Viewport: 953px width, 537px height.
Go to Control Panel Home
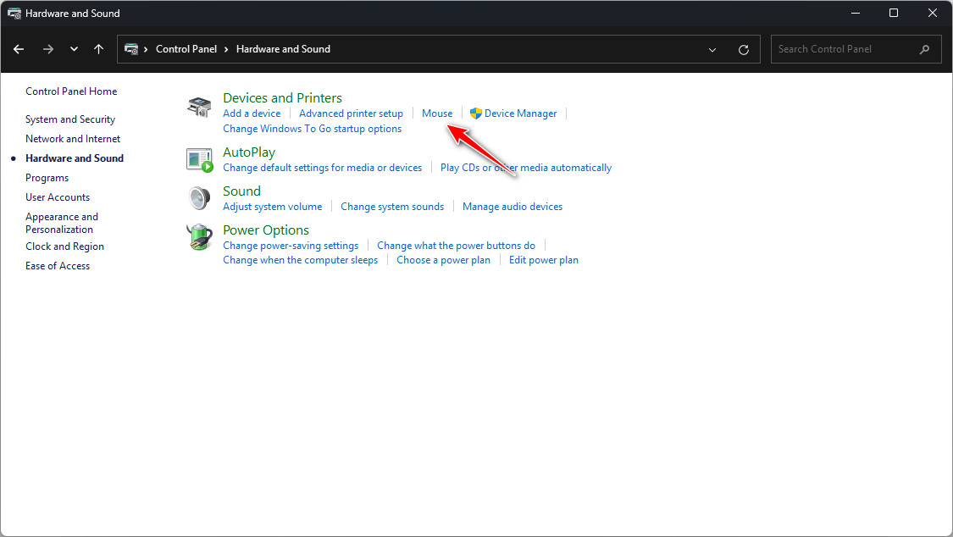(x=71, y=91)
